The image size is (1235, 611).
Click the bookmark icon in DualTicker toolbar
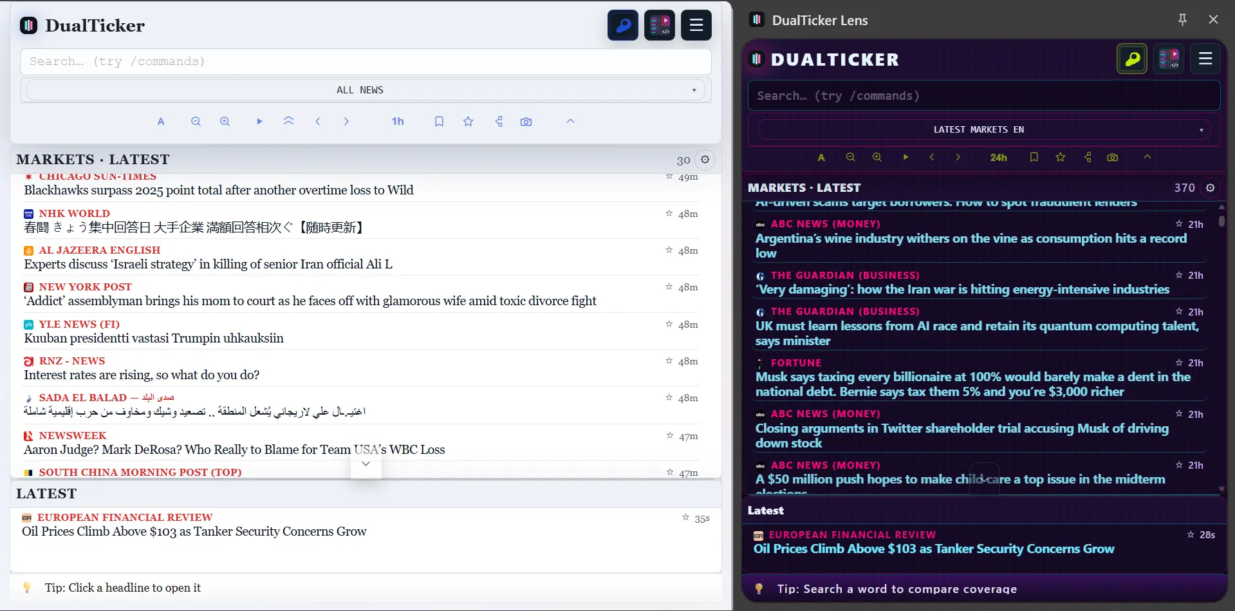click(439, 122)
